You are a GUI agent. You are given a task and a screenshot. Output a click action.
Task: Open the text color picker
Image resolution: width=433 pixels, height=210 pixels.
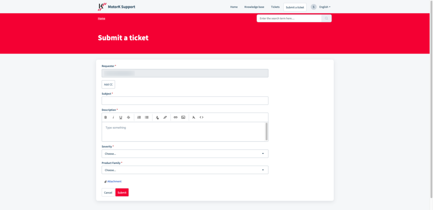(x=157, y=117)
